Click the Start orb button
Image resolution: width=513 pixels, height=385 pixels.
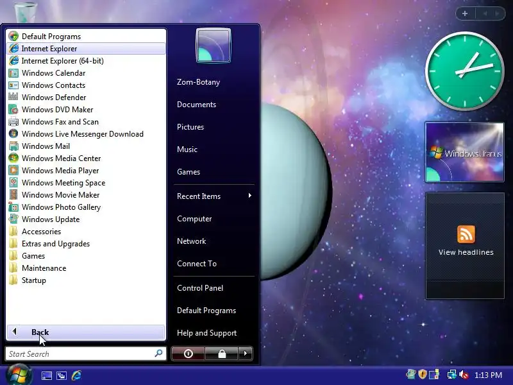tap(19, 375)
